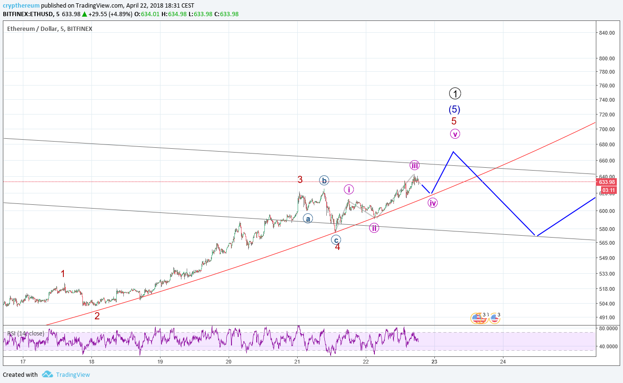Image resolution: width=623 pixels, height=383 pixels.
Task: Select the blue (5) wave label
Action: pyautogui.click(x=454, y=109)
